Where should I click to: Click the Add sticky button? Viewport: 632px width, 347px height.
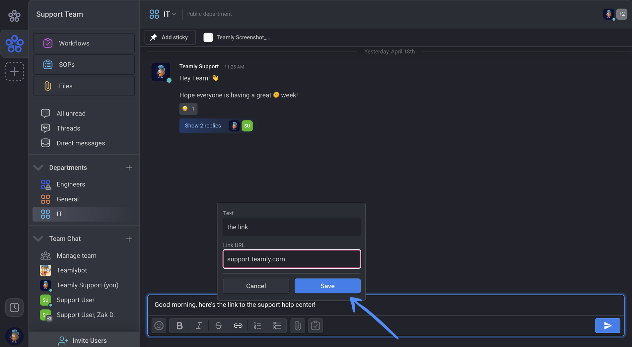(x=170, y=37)
